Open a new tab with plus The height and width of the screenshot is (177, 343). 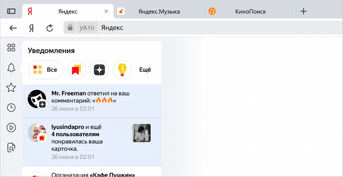pos(303,11)
